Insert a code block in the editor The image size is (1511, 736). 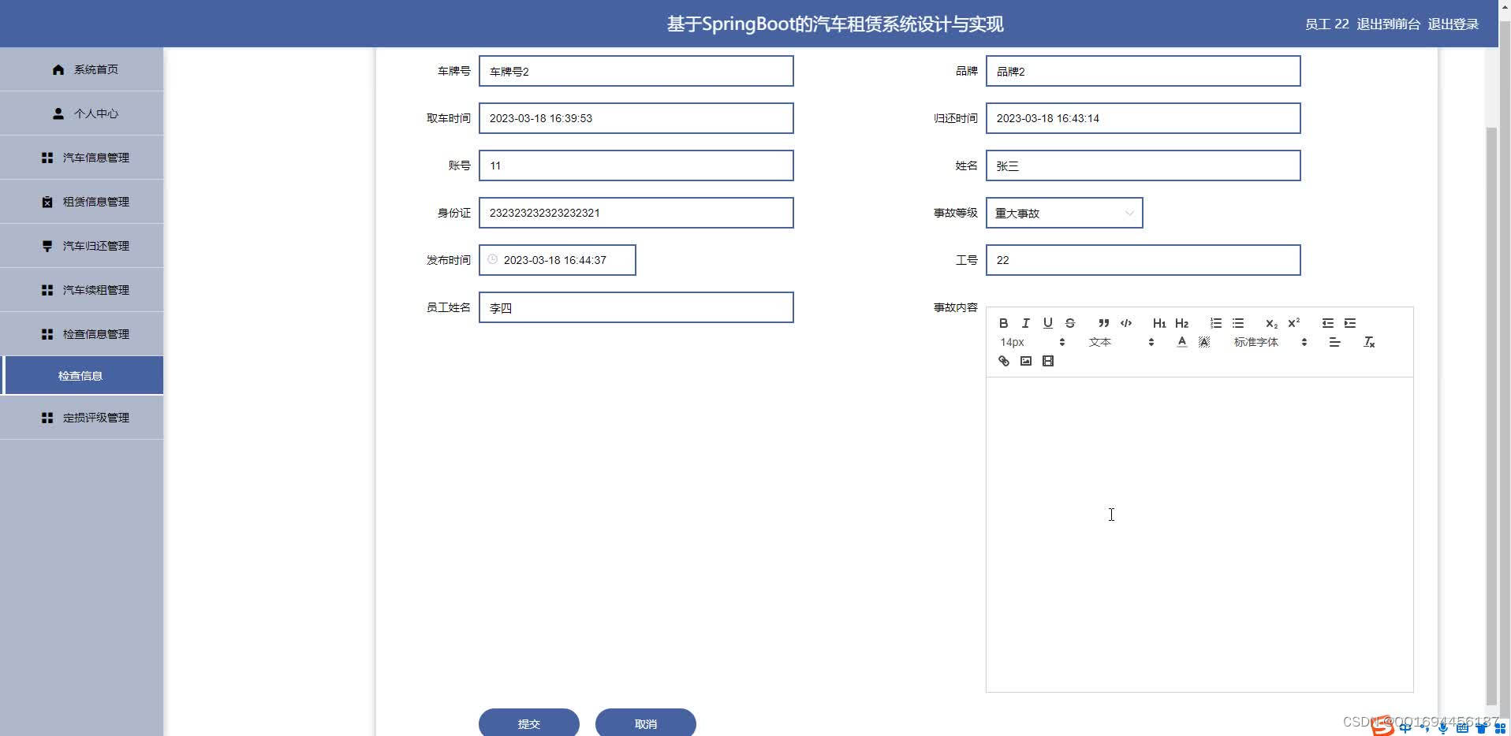click(1125, 323)
